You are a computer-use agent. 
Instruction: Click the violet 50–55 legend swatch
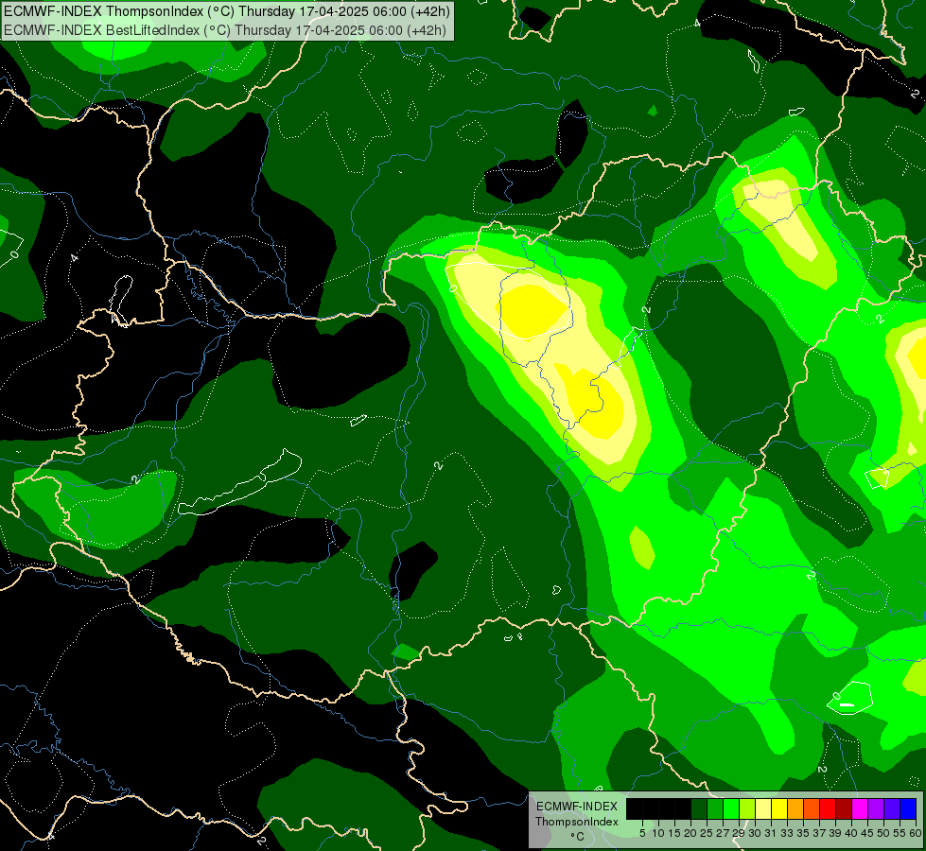(x=892, y=808)
